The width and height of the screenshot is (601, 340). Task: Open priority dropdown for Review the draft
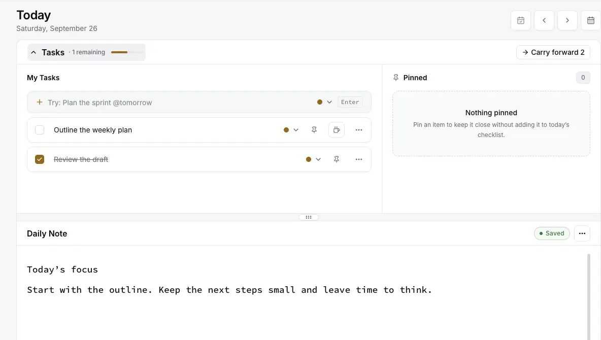point(318,159)
